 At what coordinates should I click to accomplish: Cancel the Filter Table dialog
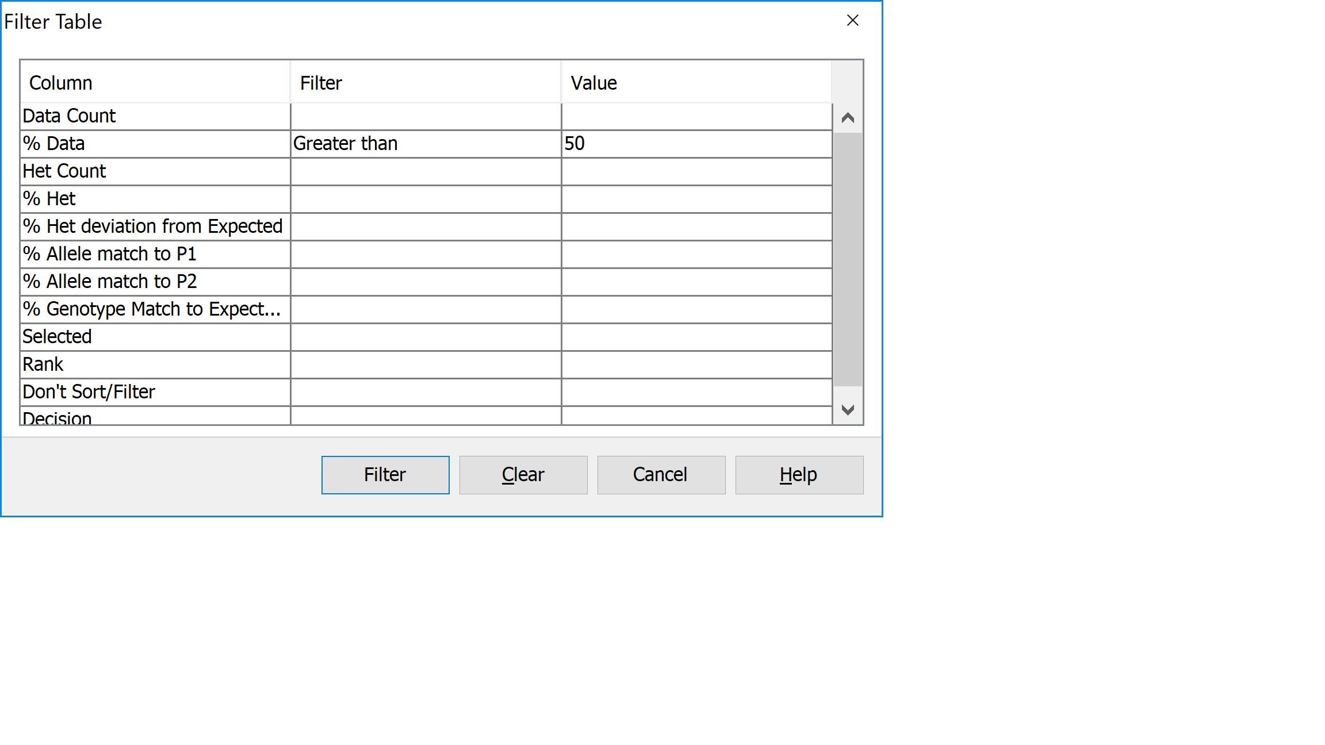[661, 475]
